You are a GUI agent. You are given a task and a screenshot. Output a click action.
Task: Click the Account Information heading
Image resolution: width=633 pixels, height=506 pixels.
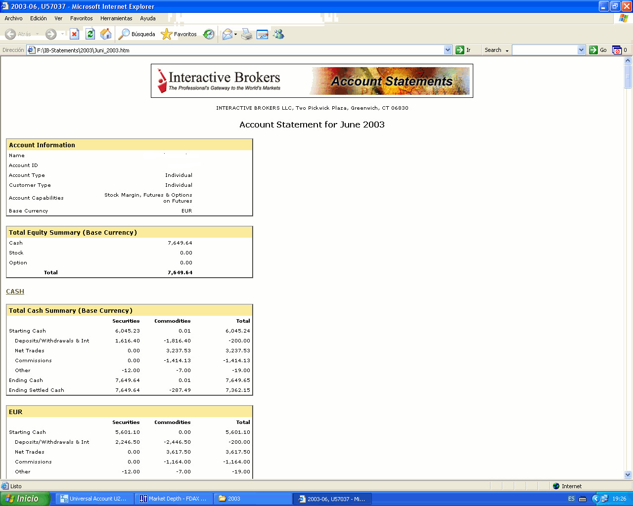[x=42, y=145]
